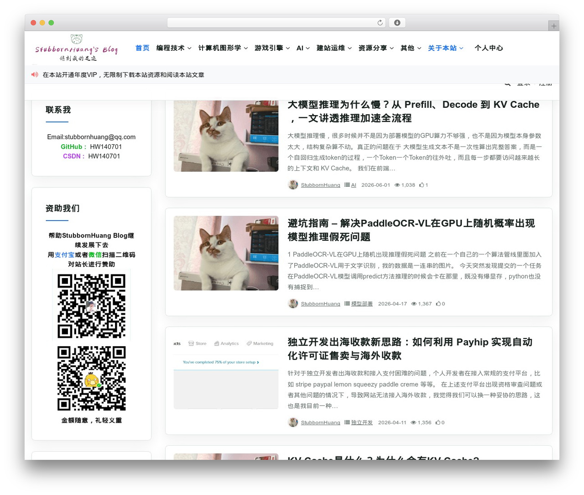Image resolution: width=584 pixels, height=495 pixels.
Task: Click StubbornHuang author link on Payhip article
Action: click(x=320, y=422)
